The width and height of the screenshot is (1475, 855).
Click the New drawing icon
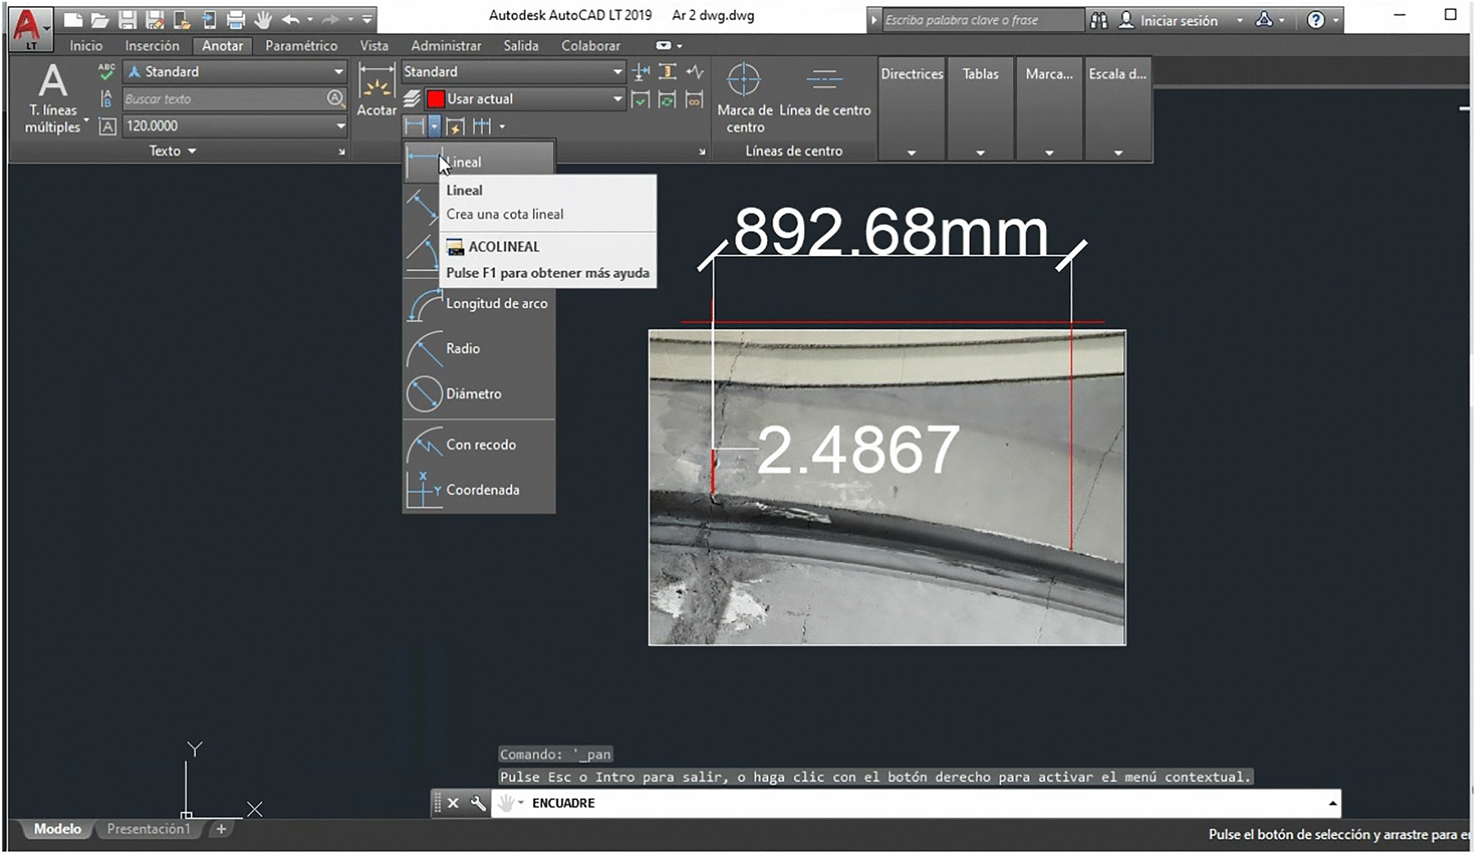coord(73,20)
